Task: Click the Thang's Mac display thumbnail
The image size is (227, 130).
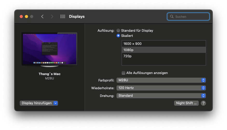Action: [x=49, y=49]
